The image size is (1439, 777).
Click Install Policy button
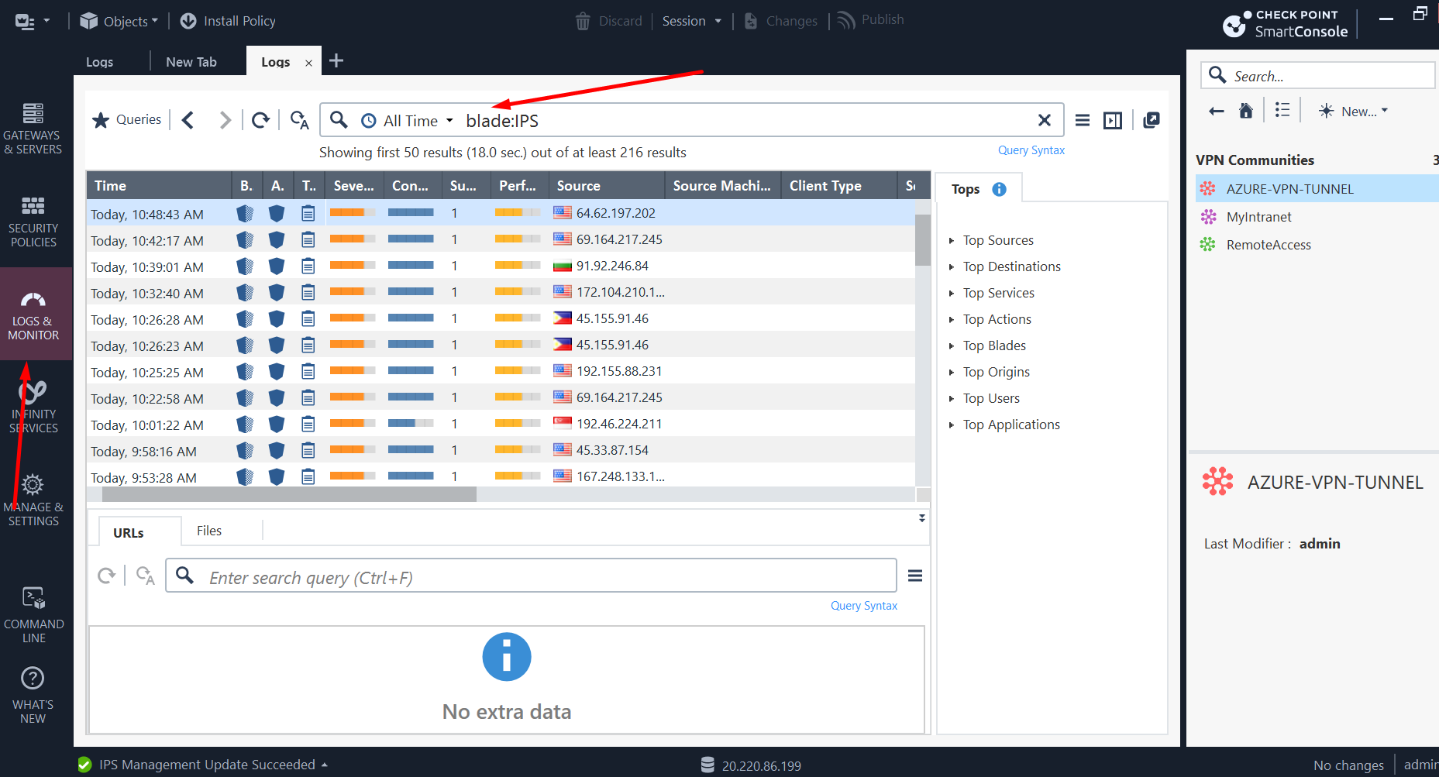click(229, 21)
